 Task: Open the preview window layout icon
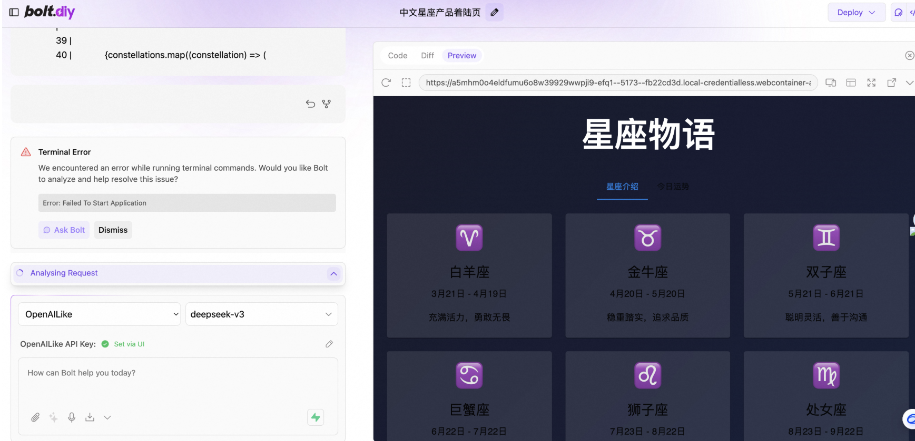tap(851, 83)
